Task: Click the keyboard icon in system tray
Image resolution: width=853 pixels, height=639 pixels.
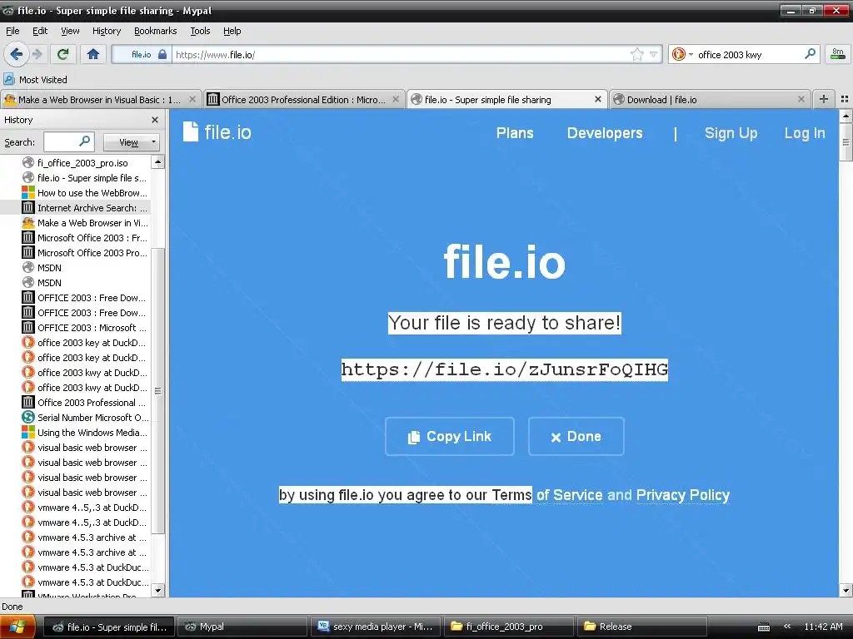Action: 764,627
